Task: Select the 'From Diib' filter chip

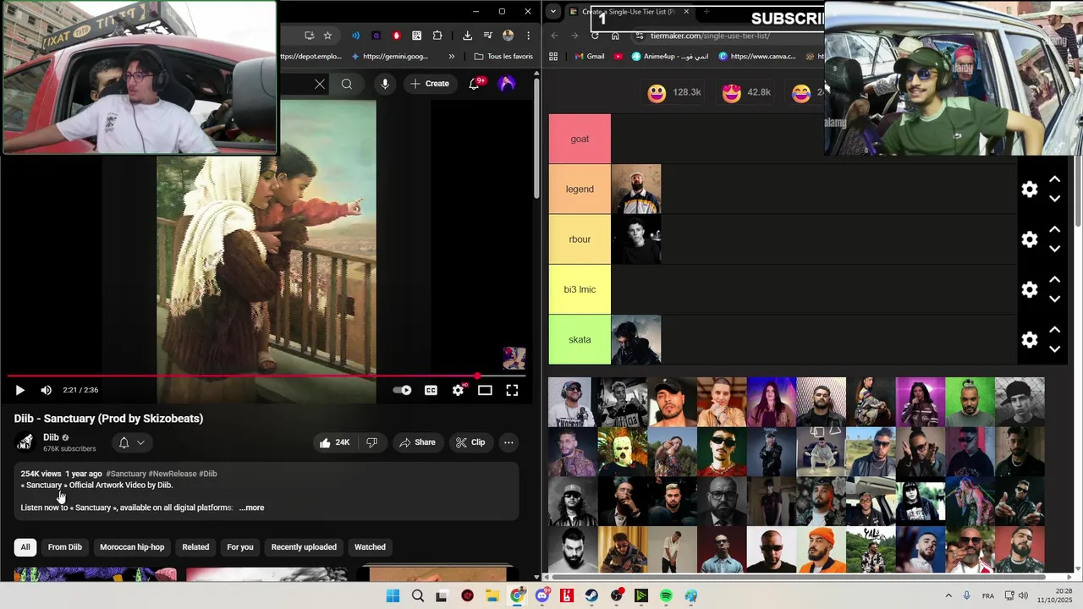Action: pos(65,547)
